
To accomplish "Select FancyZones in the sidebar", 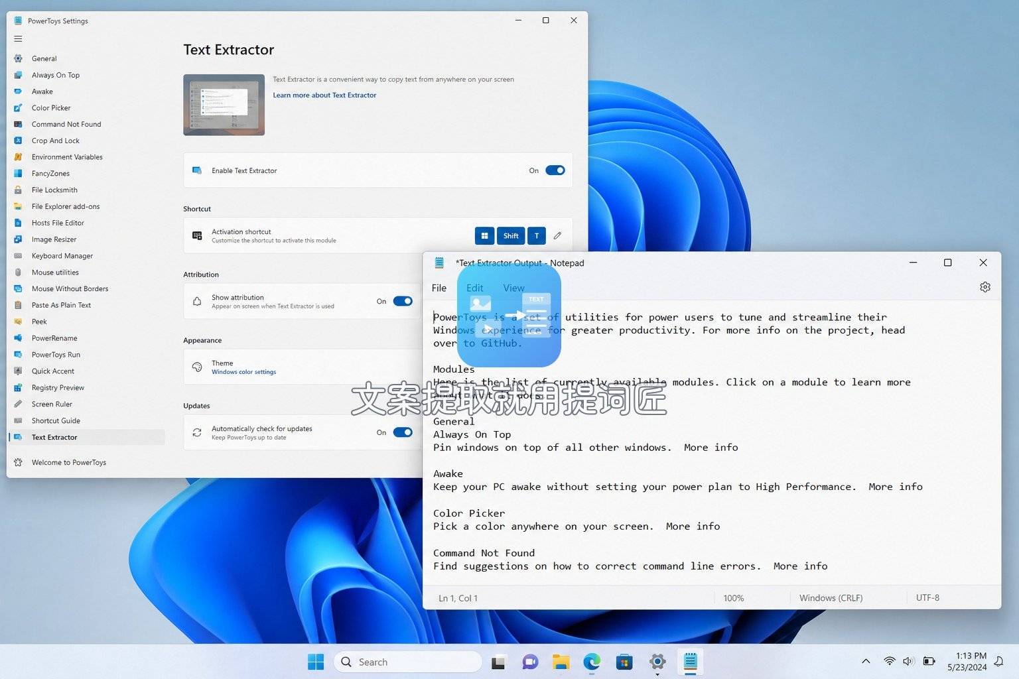I will (x=50, y=174).
